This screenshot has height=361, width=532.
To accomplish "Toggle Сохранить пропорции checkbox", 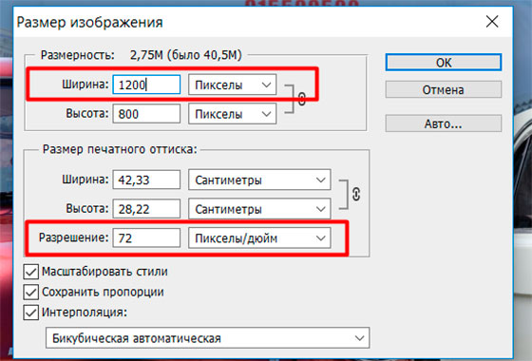I will 30,292.
